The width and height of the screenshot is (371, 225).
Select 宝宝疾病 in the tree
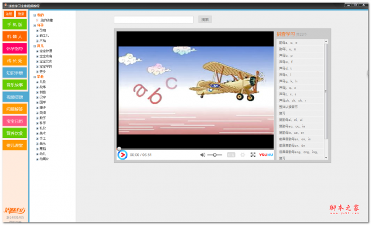click(x=46, y=56)
